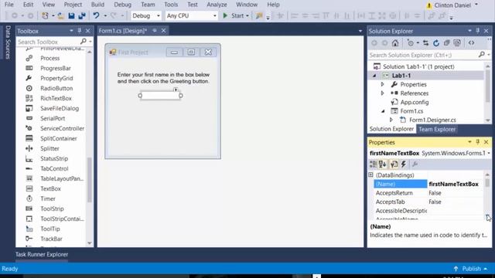The image size is (495, 278).
Task: Select the ProgressBar control in Toolbox
Action: click(x=55, y=68)
